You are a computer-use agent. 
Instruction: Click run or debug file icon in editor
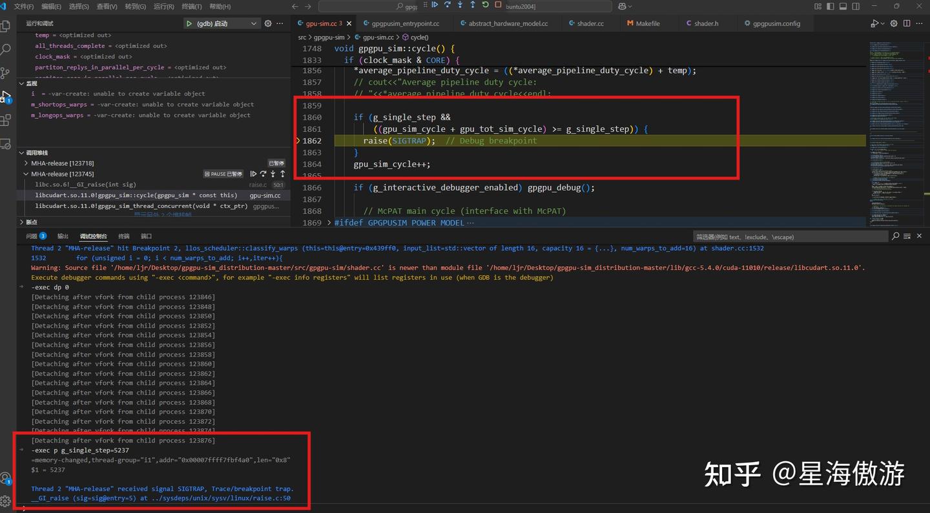pyautogui.click(x=874, y=23)
